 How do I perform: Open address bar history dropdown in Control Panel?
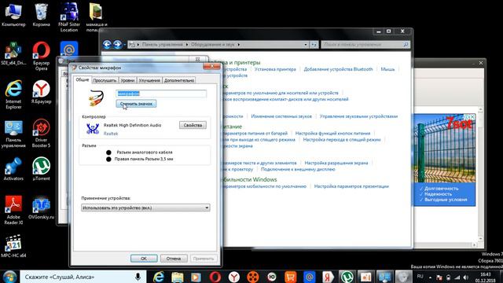click(x=306, y=45)
